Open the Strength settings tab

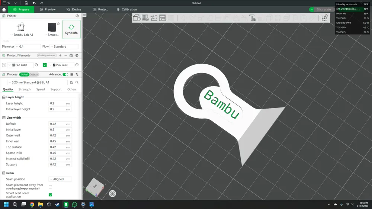click(25, 89)
